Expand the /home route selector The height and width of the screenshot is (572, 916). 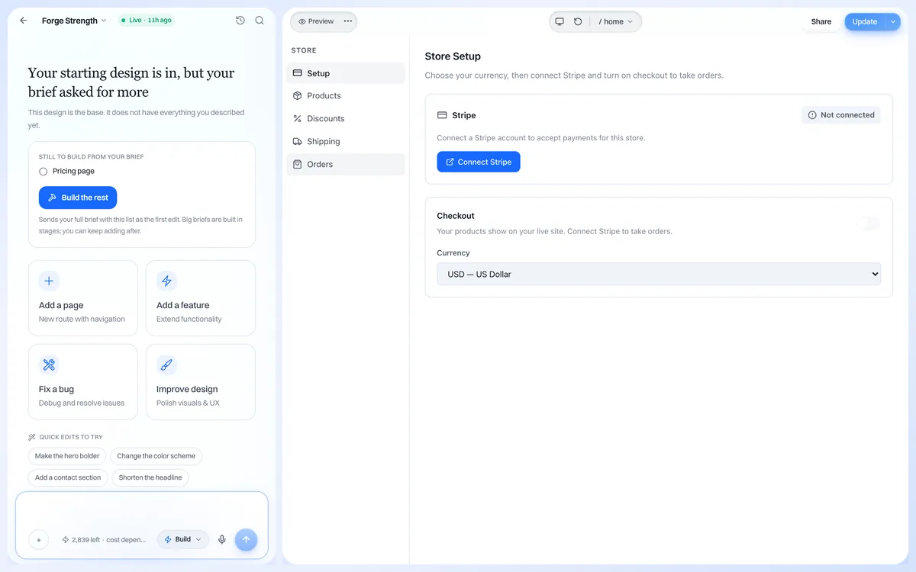(616, 21)
